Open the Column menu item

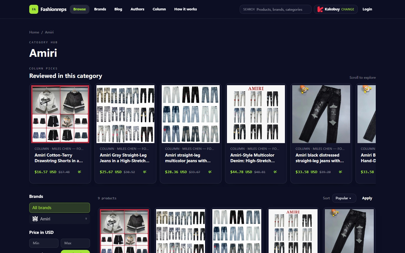click(159, 9)
